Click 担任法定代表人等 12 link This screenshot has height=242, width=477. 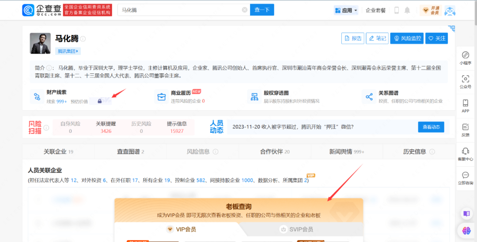click(53, 180)
